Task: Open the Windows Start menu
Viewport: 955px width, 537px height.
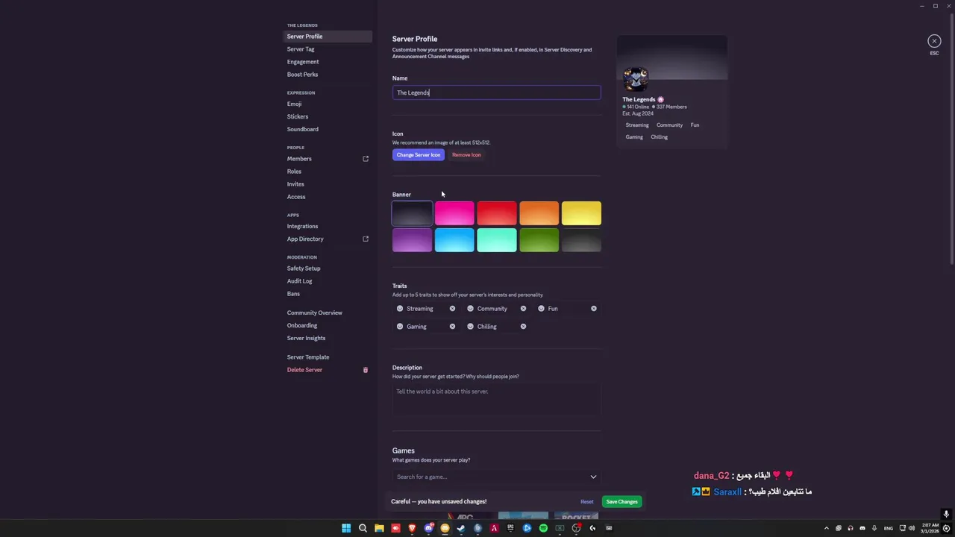Action: click(346, 528)
